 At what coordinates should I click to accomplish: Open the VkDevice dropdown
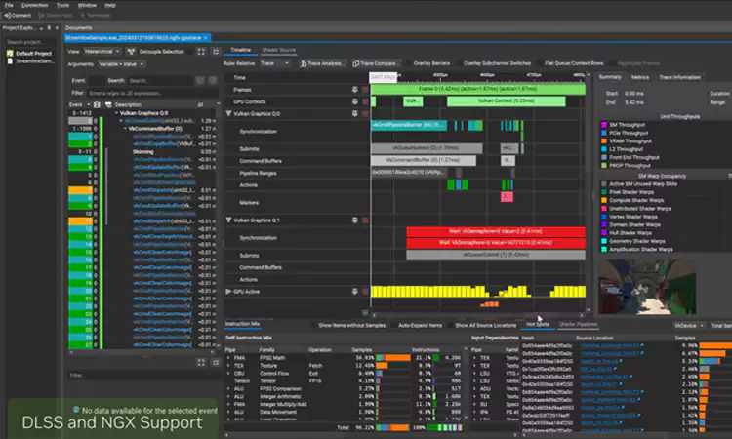[689, 326]
